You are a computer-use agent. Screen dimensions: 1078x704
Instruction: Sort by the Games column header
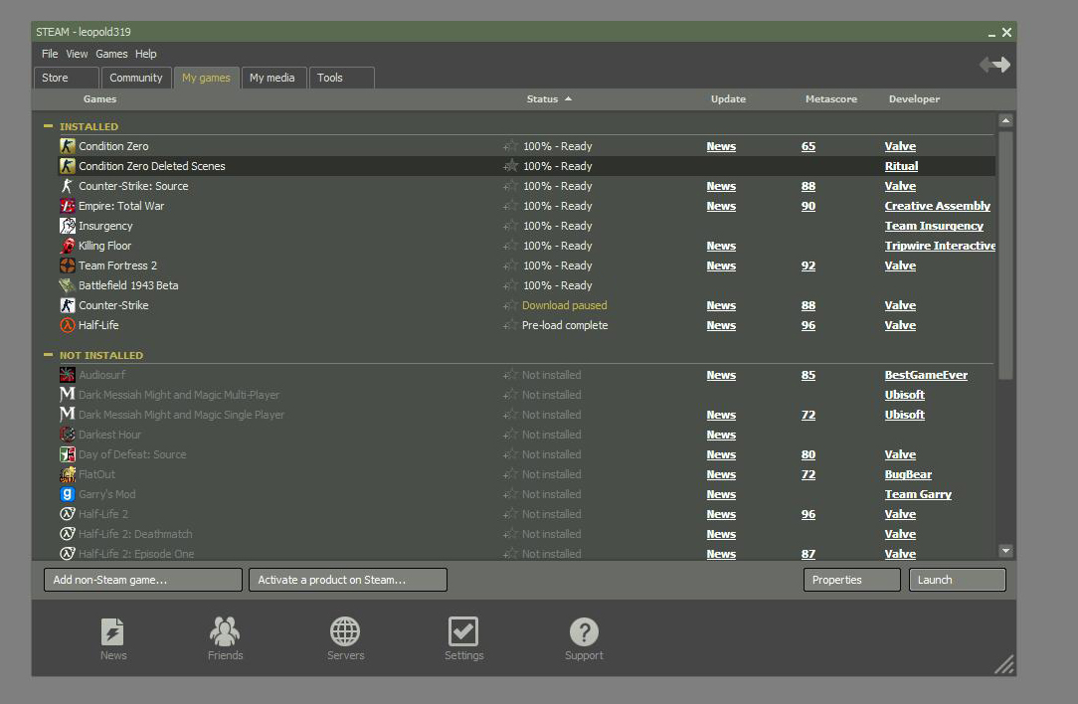(x=99, y=99)
